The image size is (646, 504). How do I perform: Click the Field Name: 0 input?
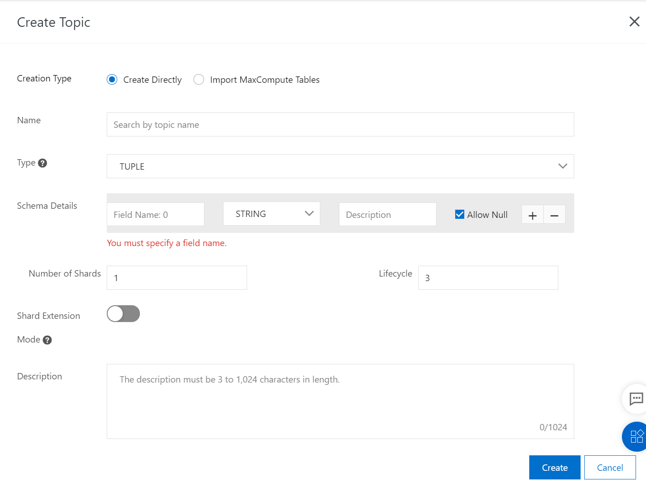155,214
